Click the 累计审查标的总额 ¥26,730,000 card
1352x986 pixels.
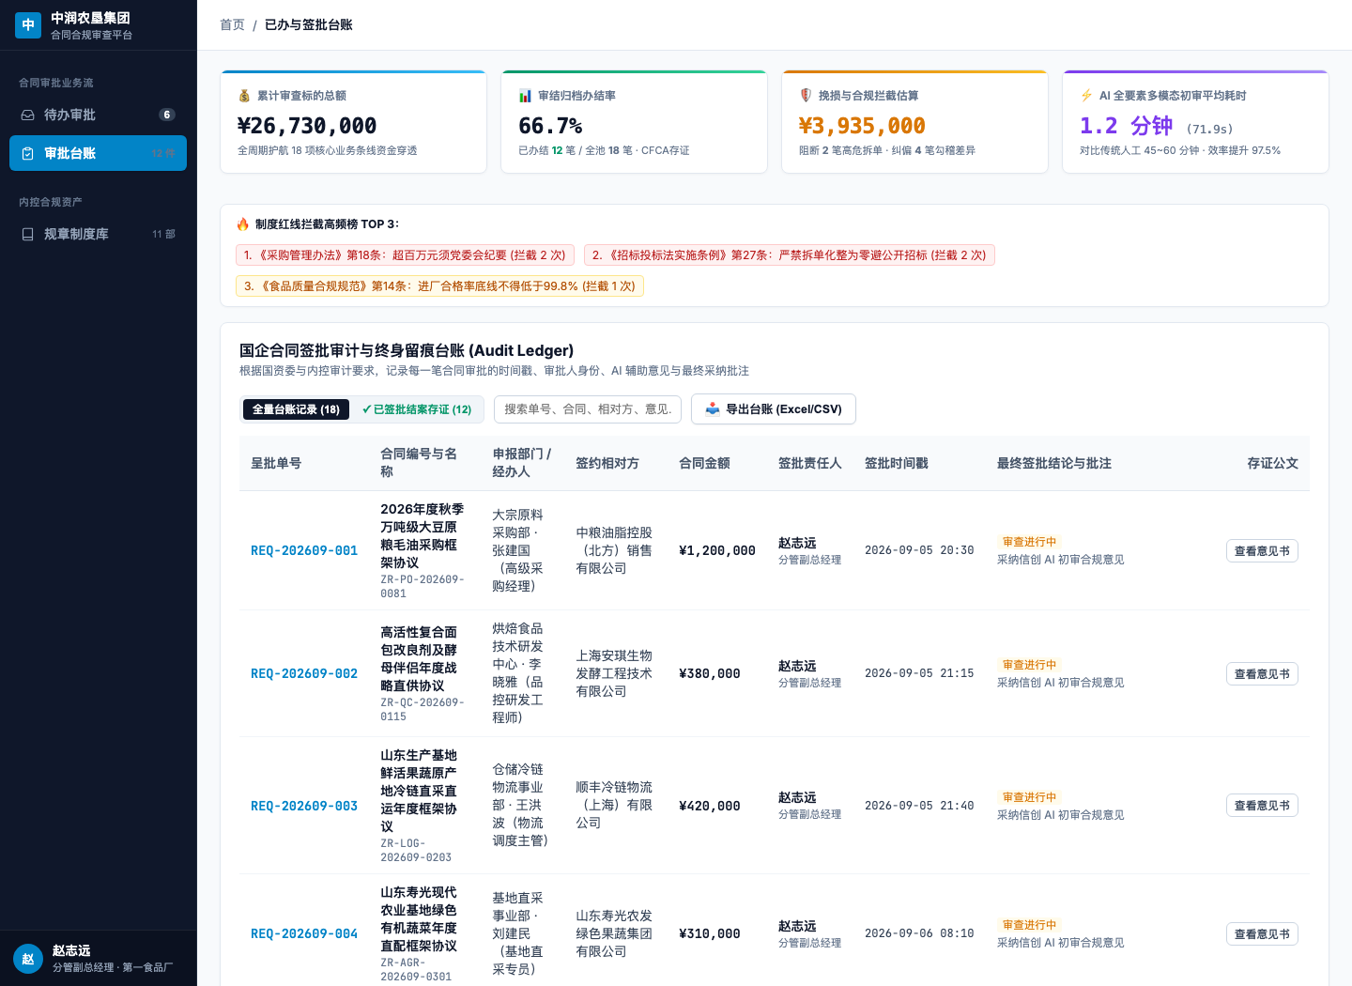(x=353, y=122)
